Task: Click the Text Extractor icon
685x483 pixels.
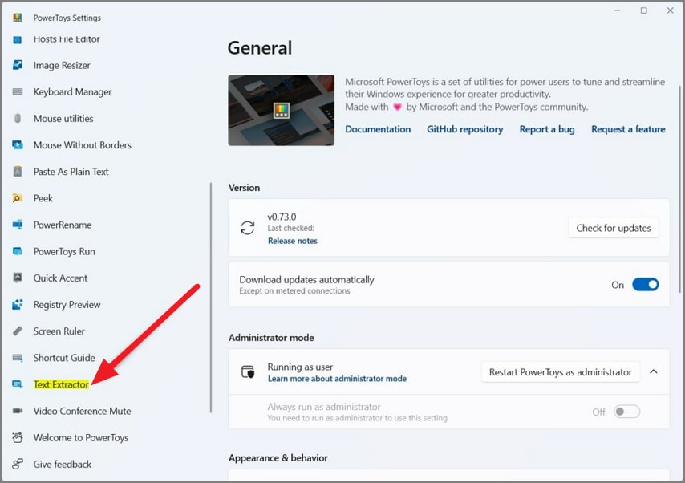Action: [x=17, y=384]
